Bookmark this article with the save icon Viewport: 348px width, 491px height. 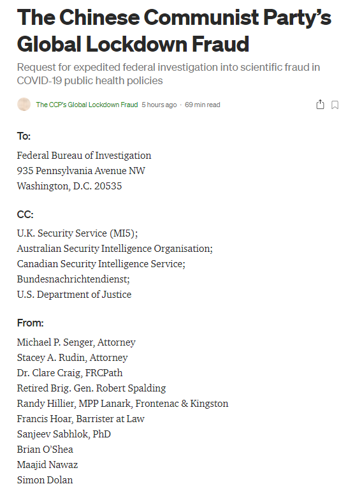335,105
